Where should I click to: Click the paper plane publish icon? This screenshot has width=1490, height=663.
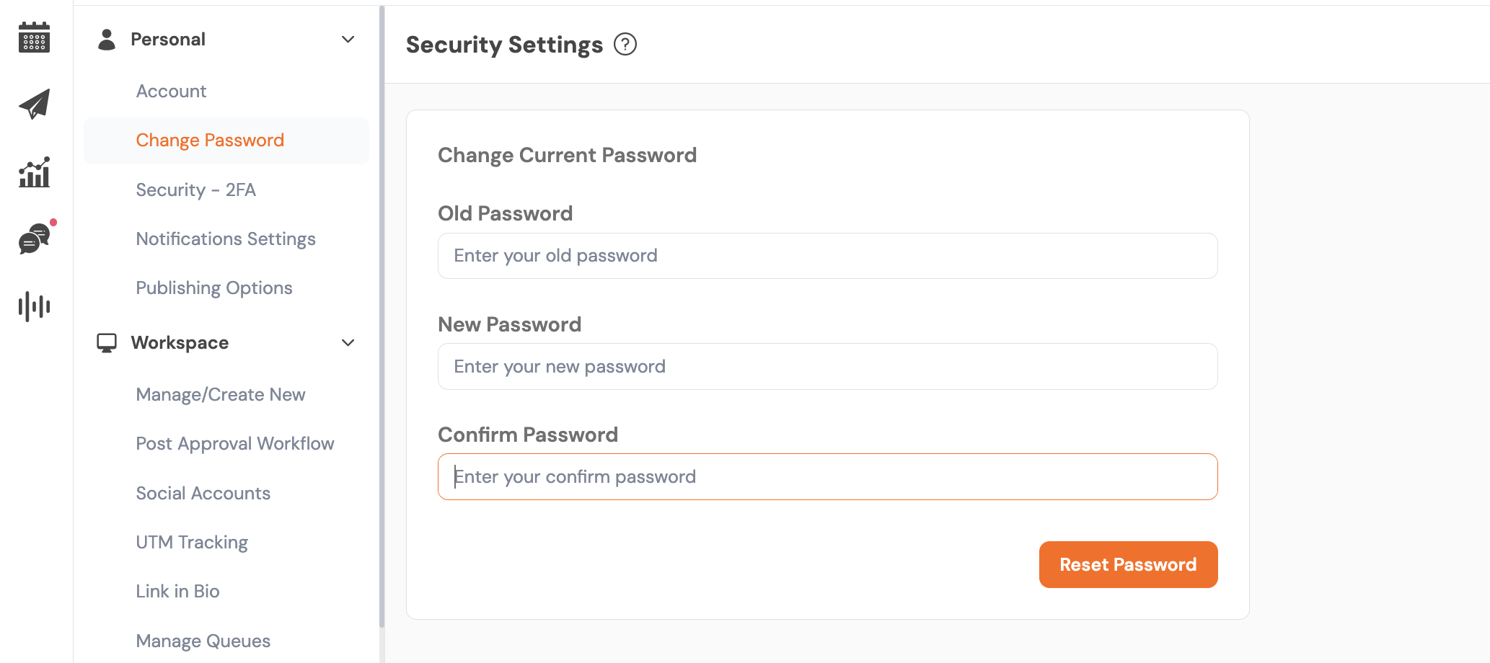[x=34, y=104]
